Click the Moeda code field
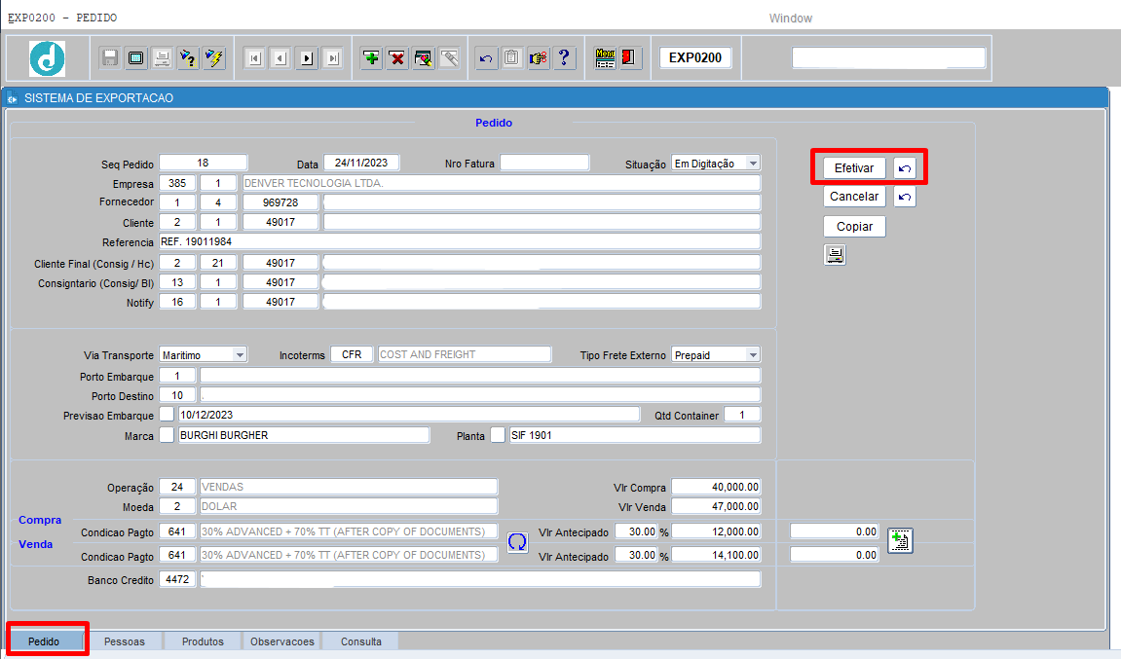Screen dimensions: 1121x659 (x=177, y=506)
